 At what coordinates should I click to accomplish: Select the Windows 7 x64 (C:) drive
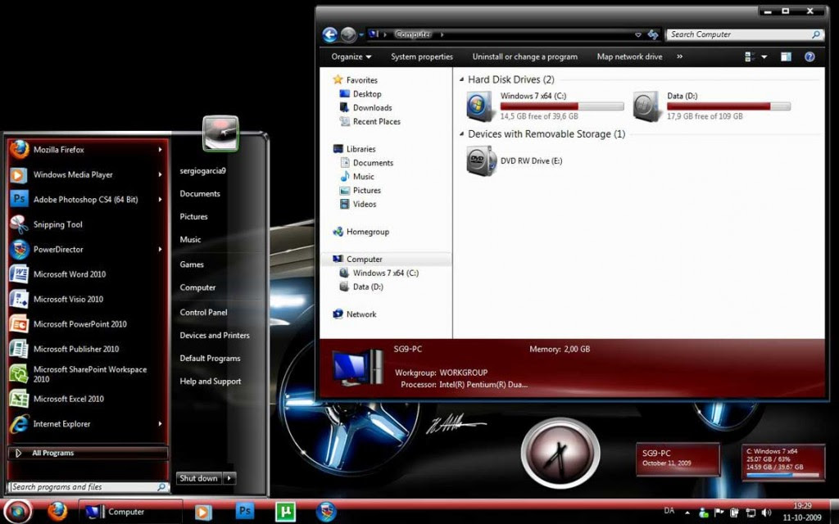click(x=545, y=106)
